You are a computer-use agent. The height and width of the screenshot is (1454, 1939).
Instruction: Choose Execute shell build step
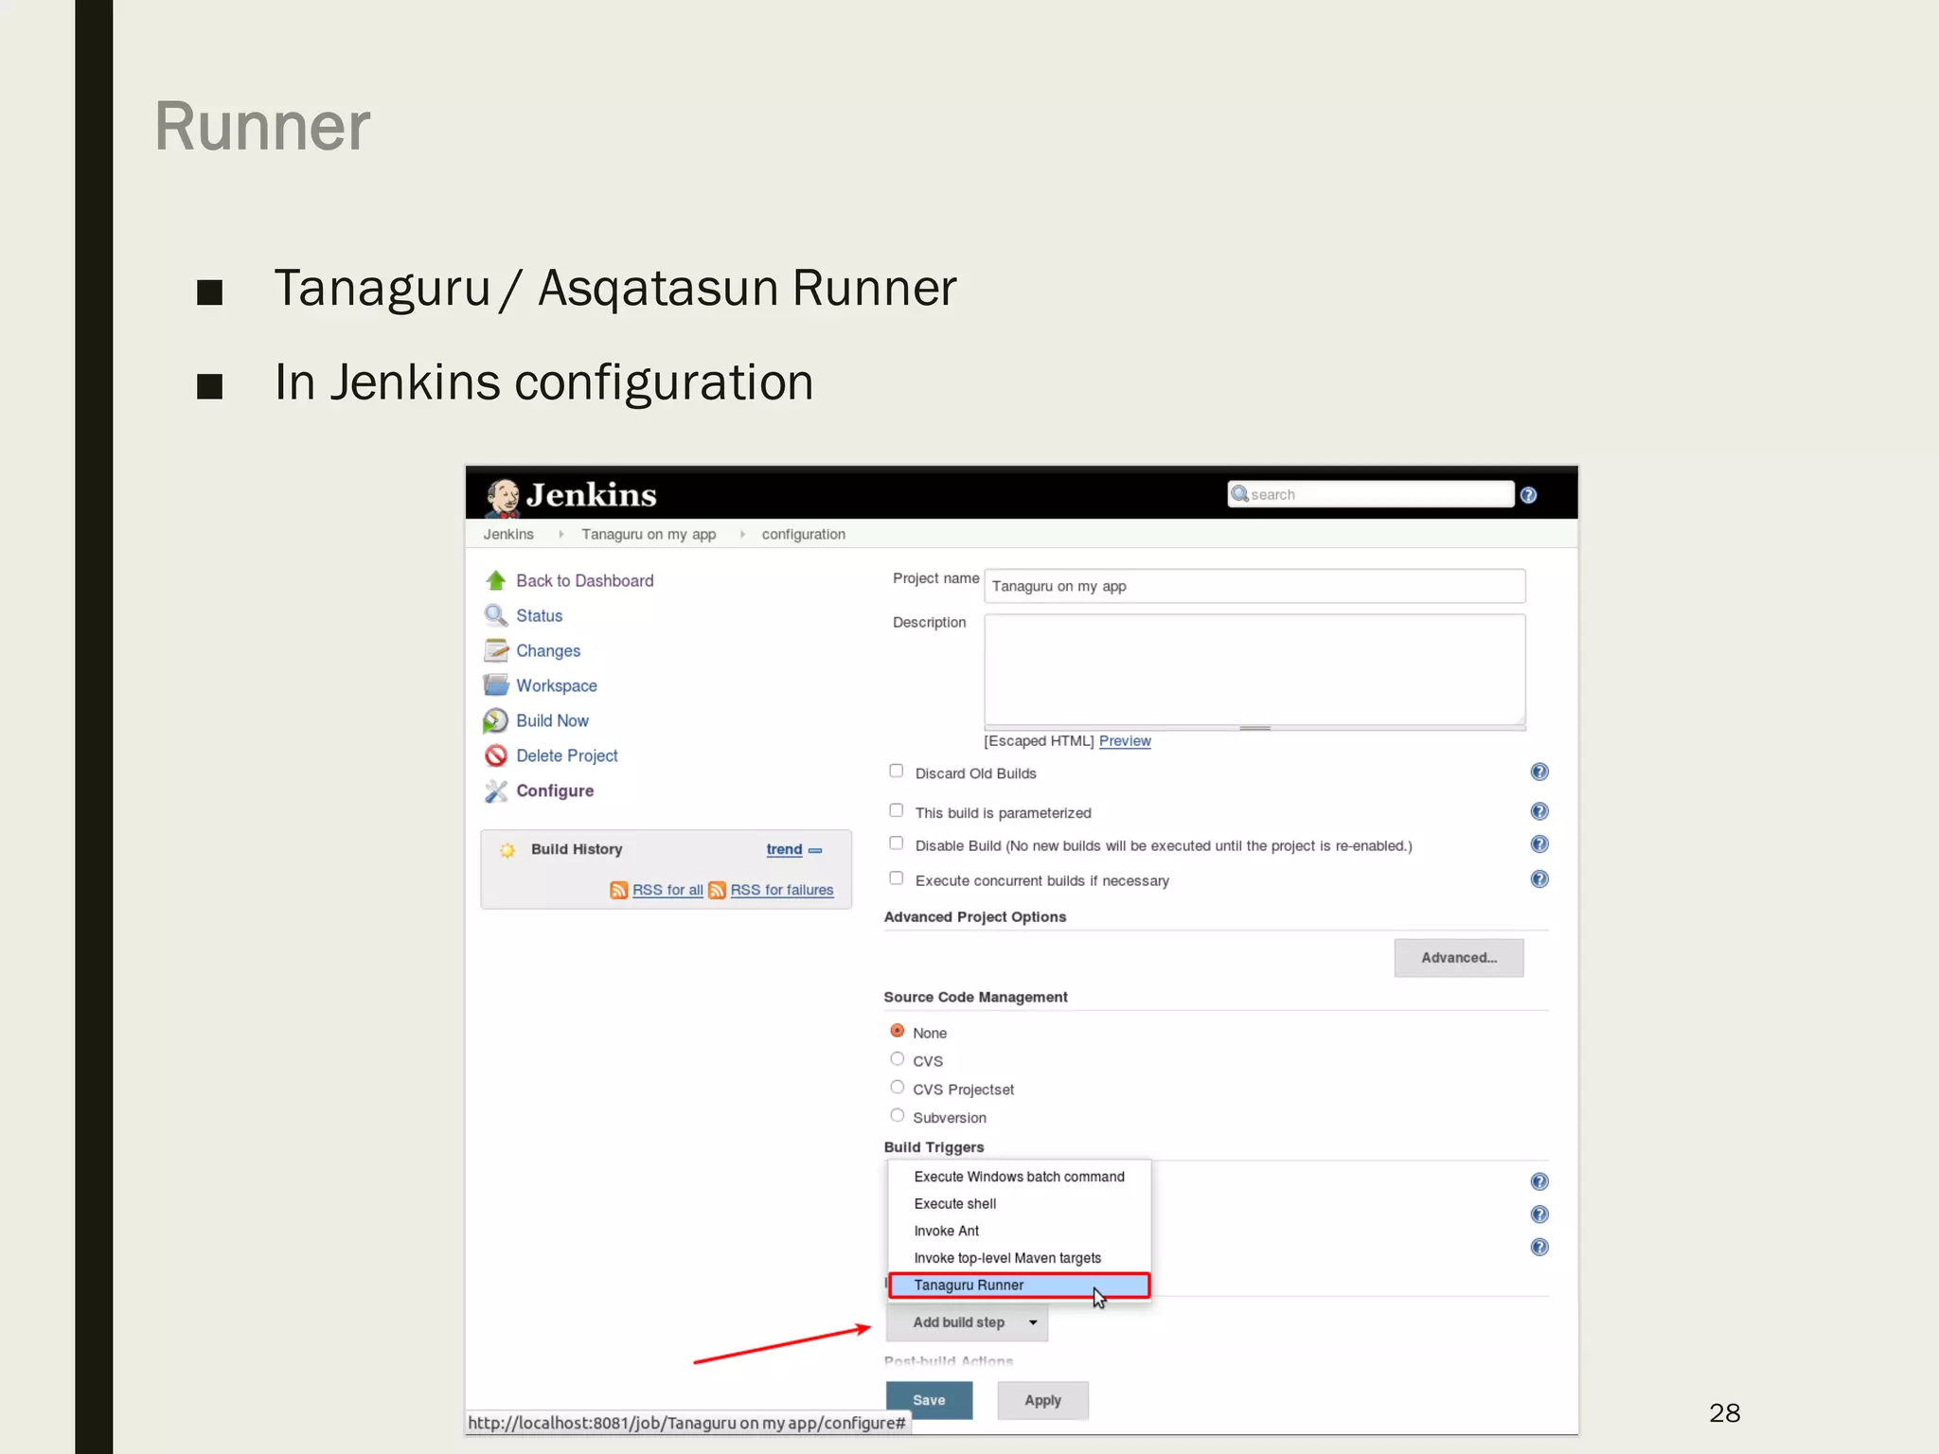1019,1204
